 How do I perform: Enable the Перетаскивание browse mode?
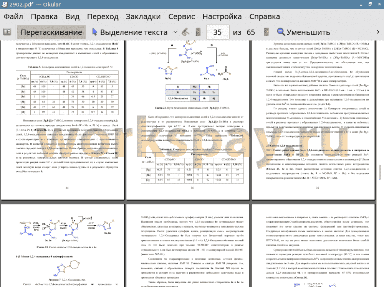(x=51, y=32)
